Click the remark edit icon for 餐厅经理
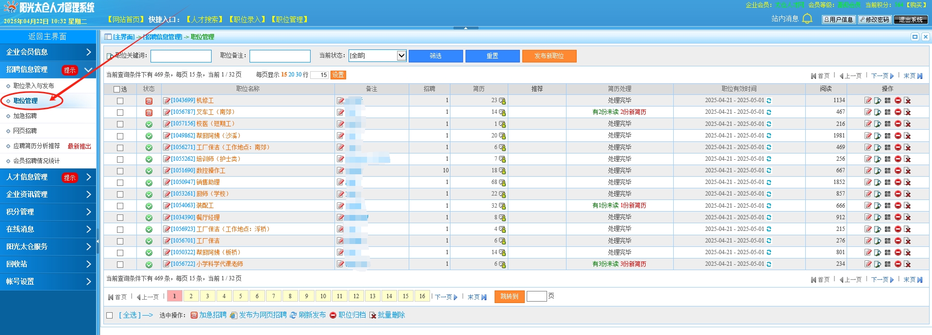Viewport: 932px width, 335px height. click(340, 218)
